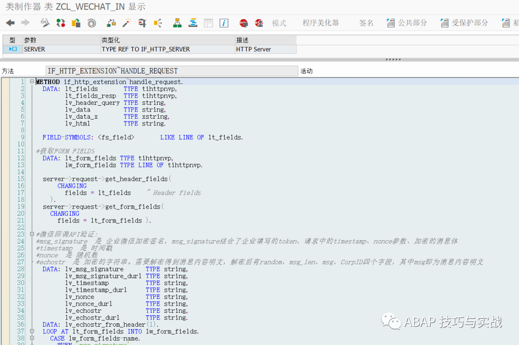Click line number 9 in the gutter
The image size is (519, 345).
point(23,137)
